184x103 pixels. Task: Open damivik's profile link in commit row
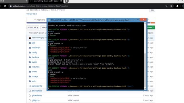tap(35, 38)
